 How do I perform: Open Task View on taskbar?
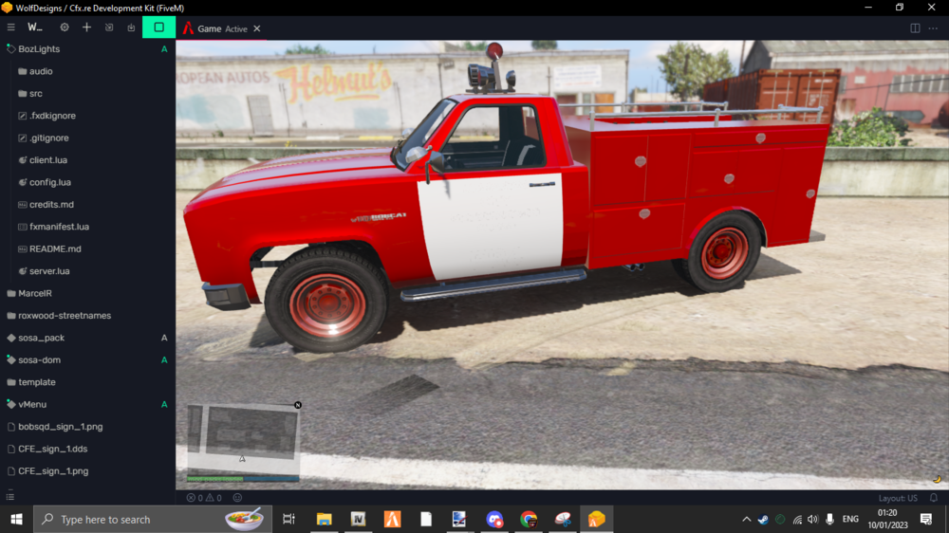pyautogui.click(x=288, y=519)
